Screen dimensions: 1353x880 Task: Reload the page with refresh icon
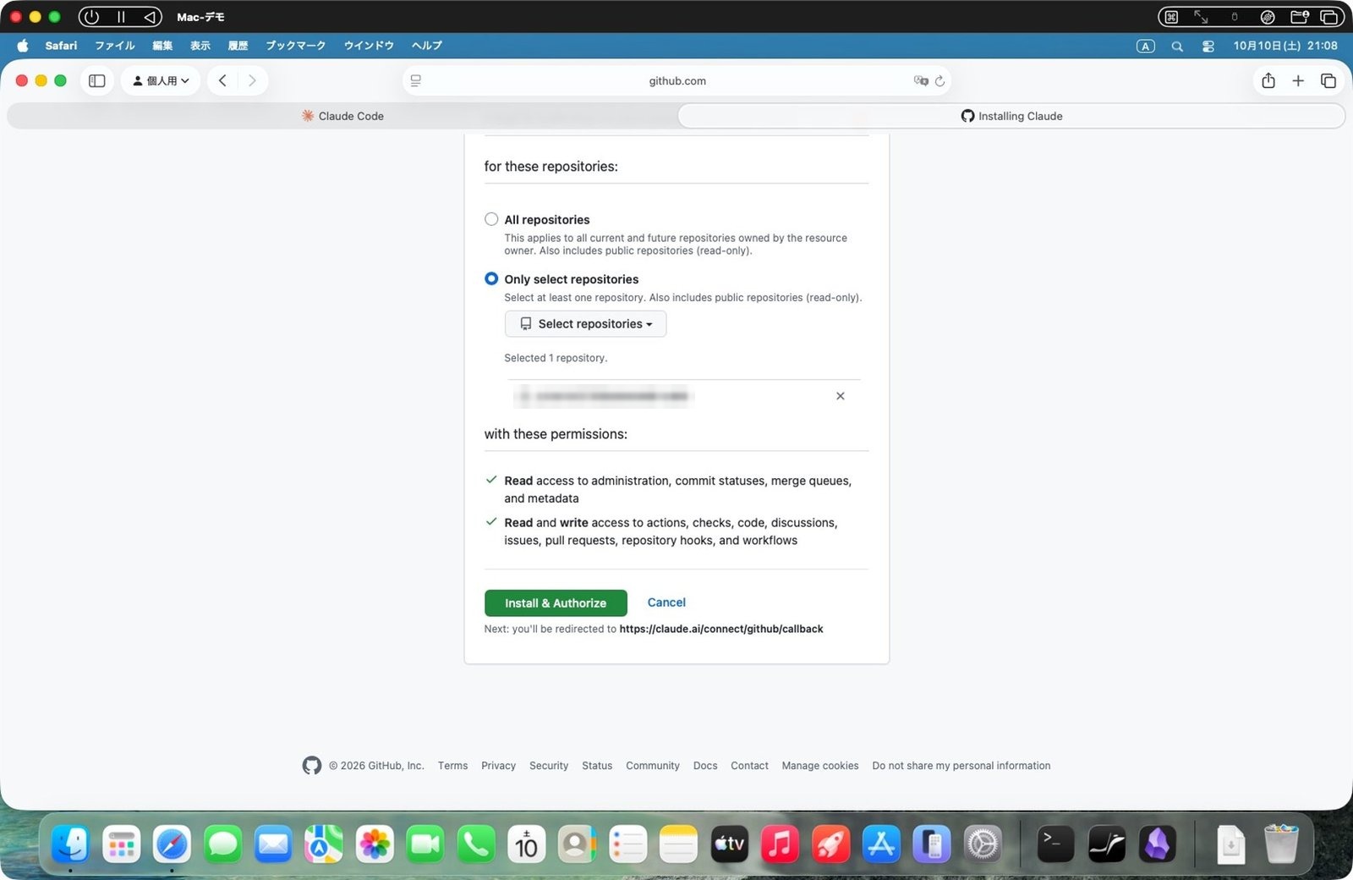939,81
